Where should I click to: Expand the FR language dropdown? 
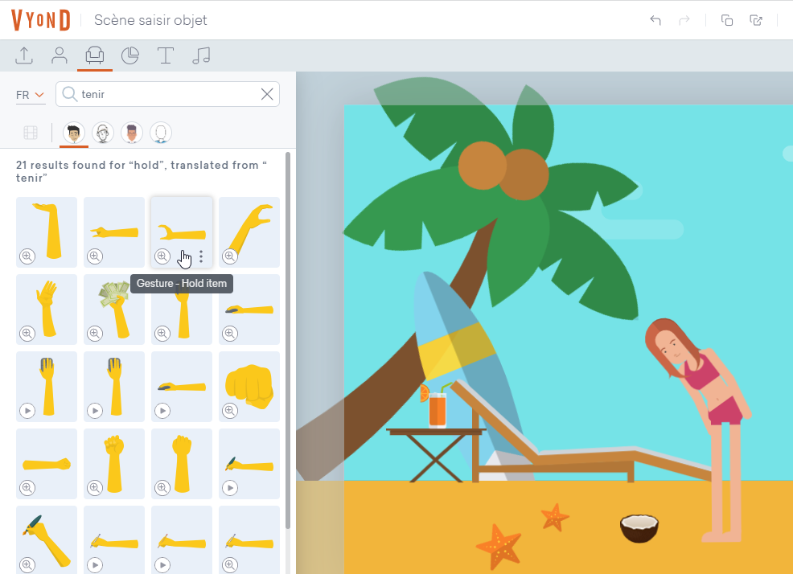(31, 95)
